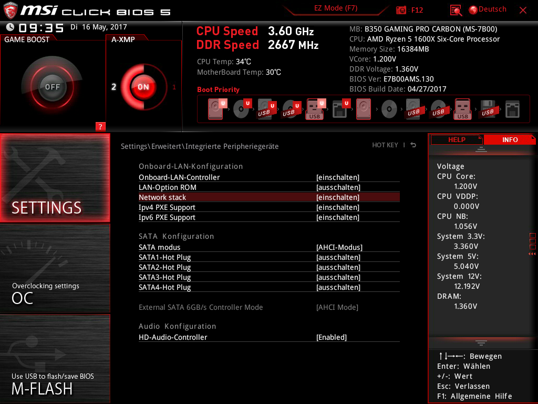The image size is (538, 404).
Task: Select the legacy optical disc boot icon without U badge
Action: click(389, 109)
